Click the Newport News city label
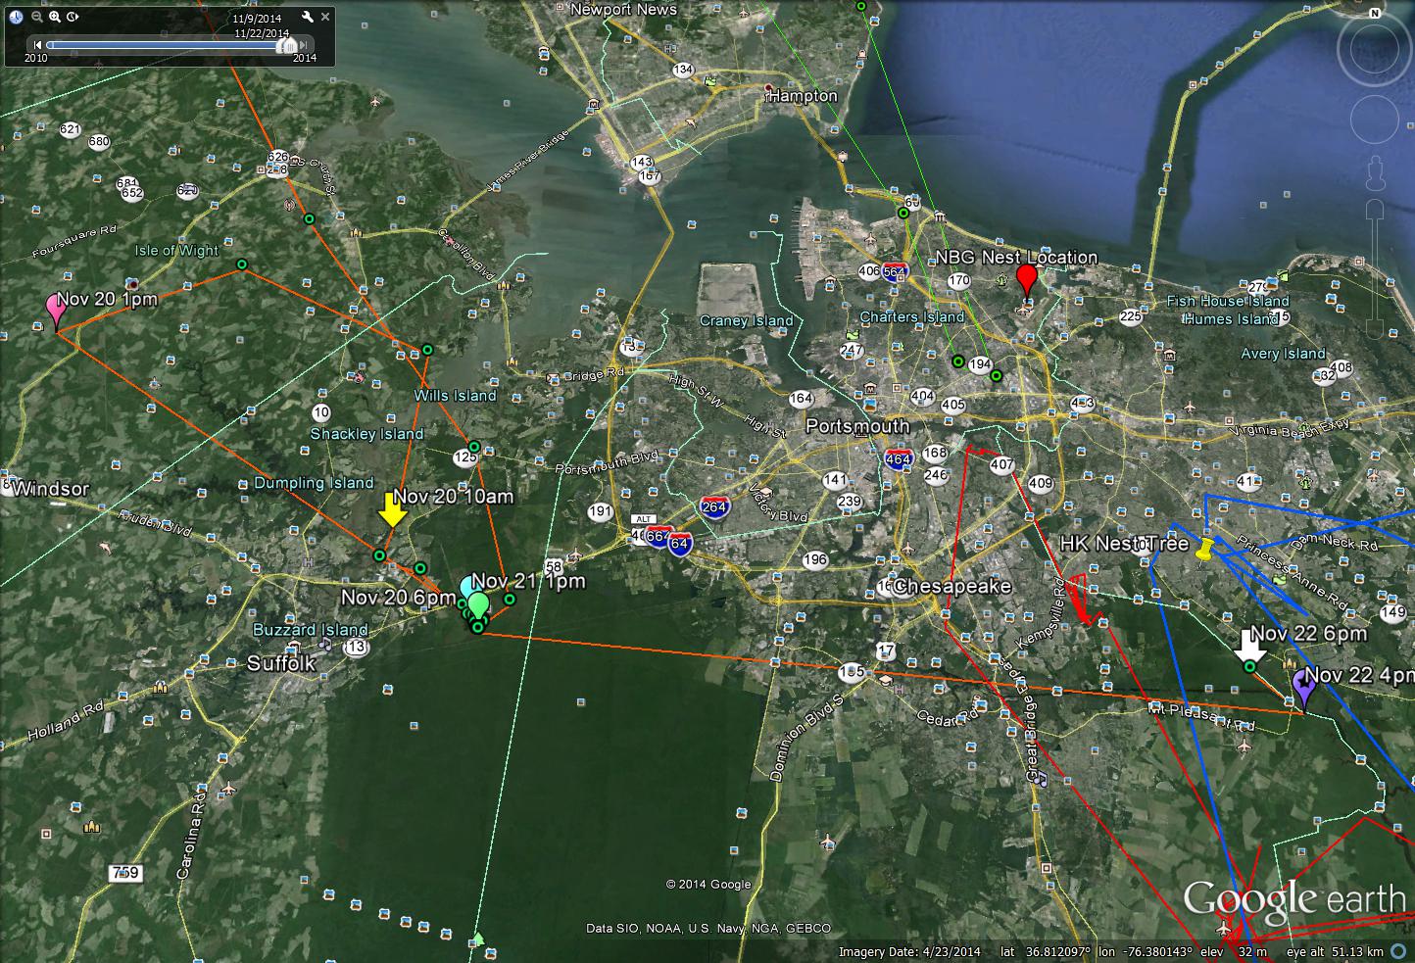This screenshot has height=963, width=1415. click(x=623, y=10)
